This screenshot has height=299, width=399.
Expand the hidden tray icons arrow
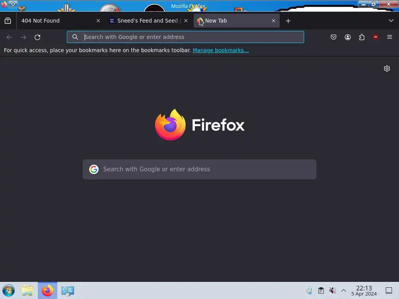(x=344, y=290)
